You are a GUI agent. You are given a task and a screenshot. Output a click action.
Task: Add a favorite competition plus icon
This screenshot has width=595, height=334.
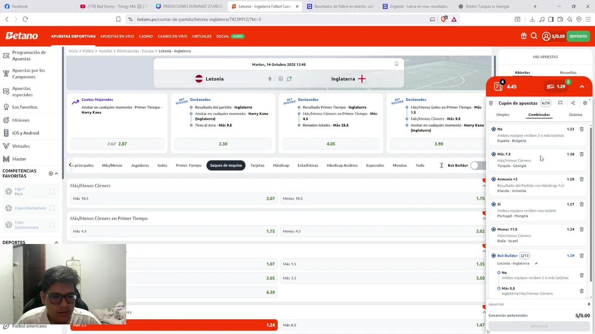click(x=51, y=173)
